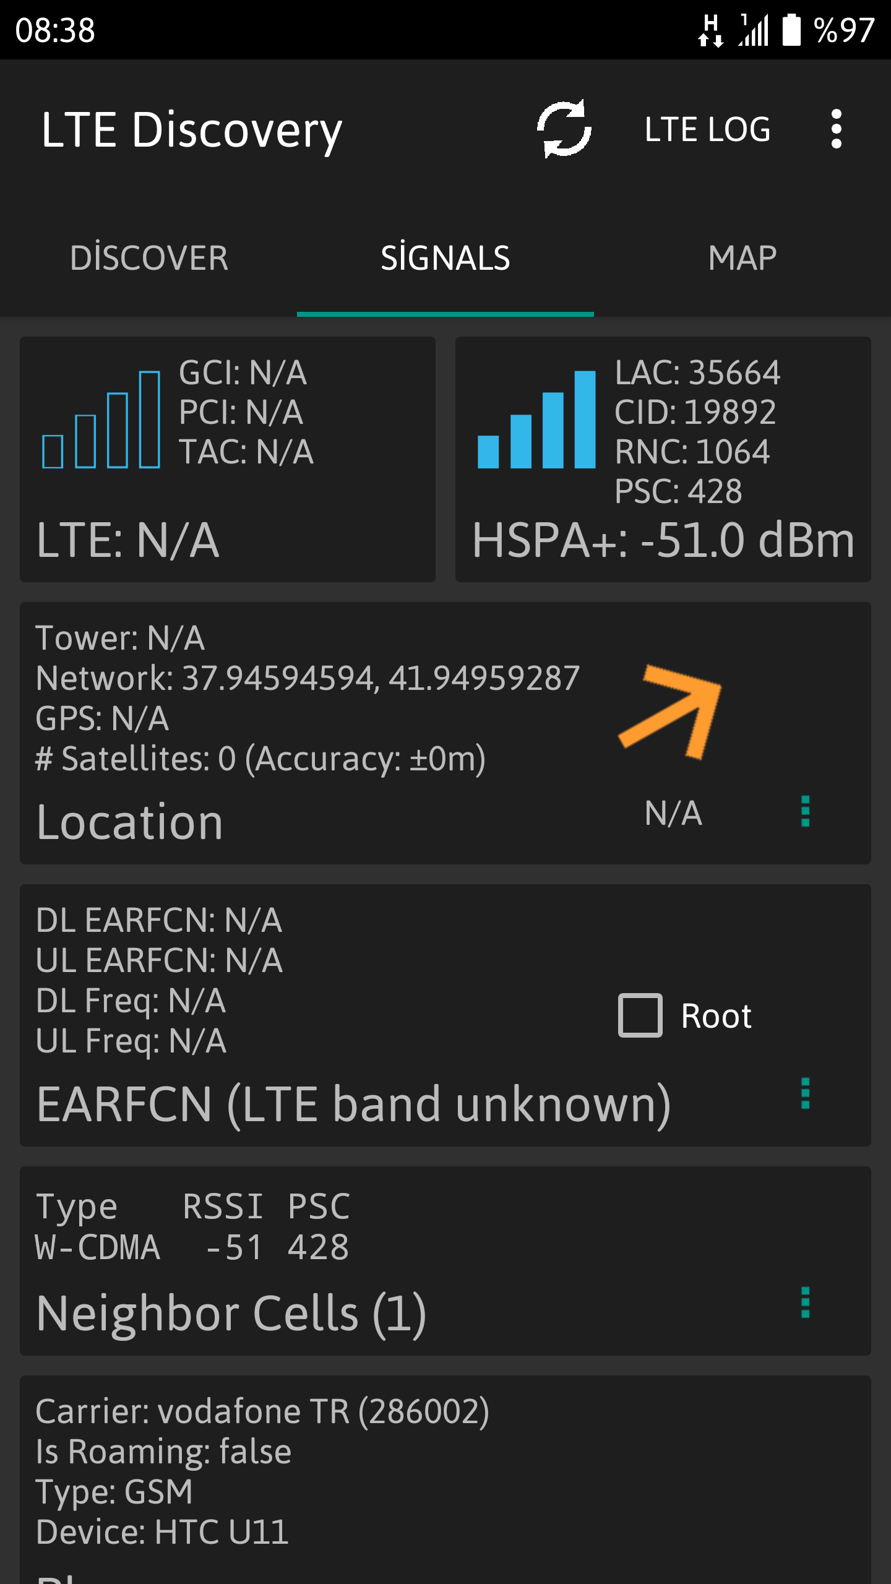Open the three-dot overflow menu in header
The image size is (891, 1584).
(x=836, y=129)
